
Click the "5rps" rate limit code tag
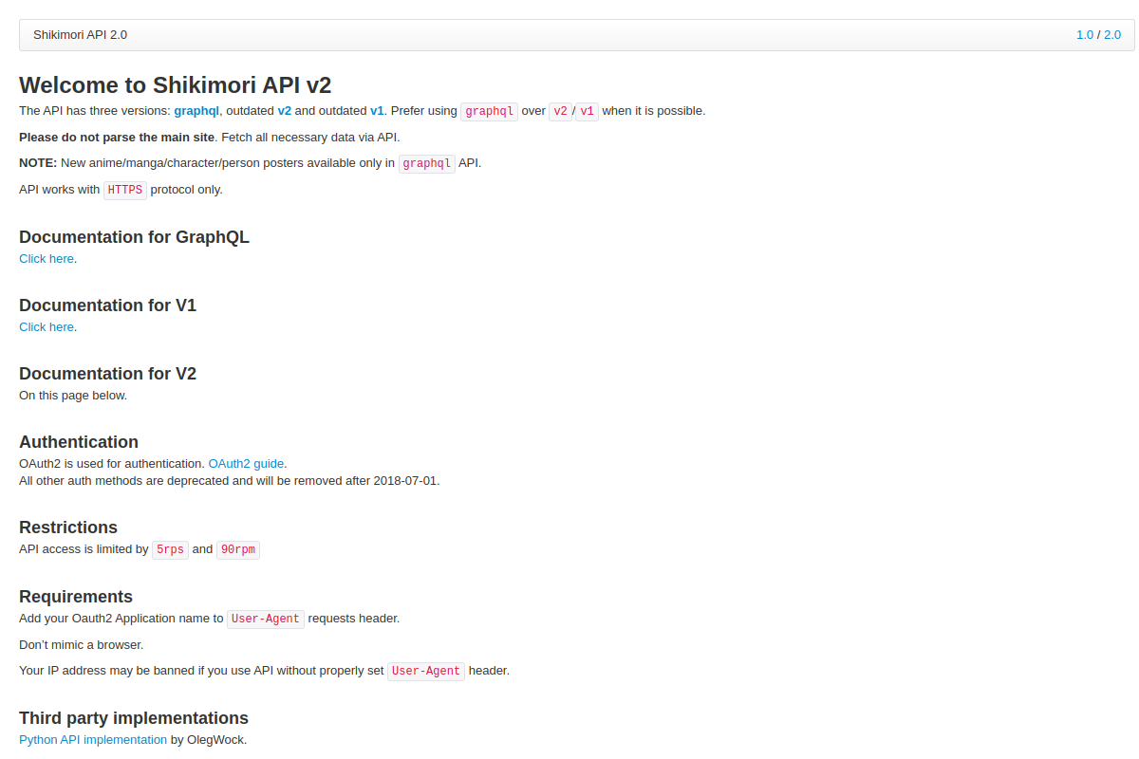coord(171,550)
